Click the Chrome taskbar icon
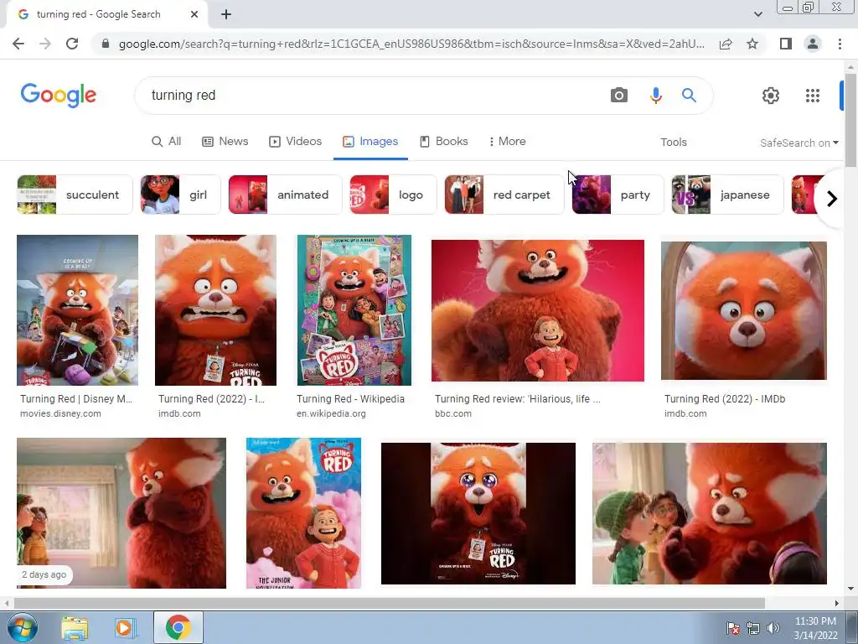858x644 pixels. tap(178, 627)
